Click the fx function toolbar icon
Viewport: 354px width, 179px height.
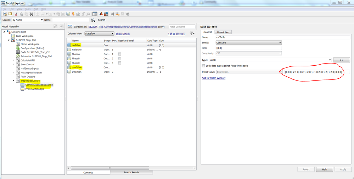(x=89, y=14)
